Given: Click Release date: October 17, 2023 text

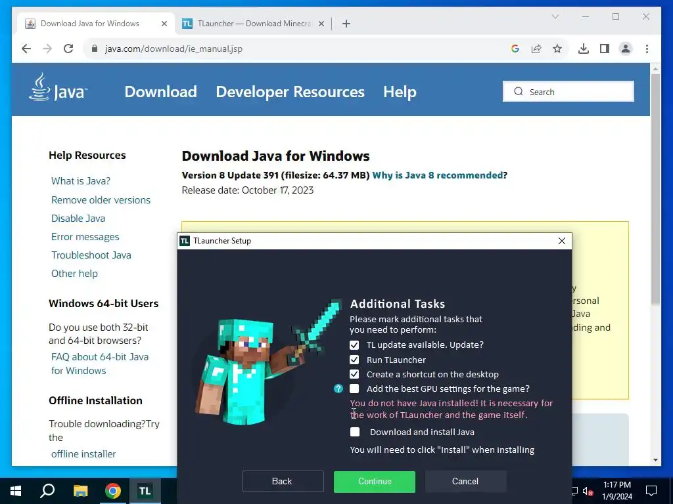Looking at the screenshot, I should point(248,190).
